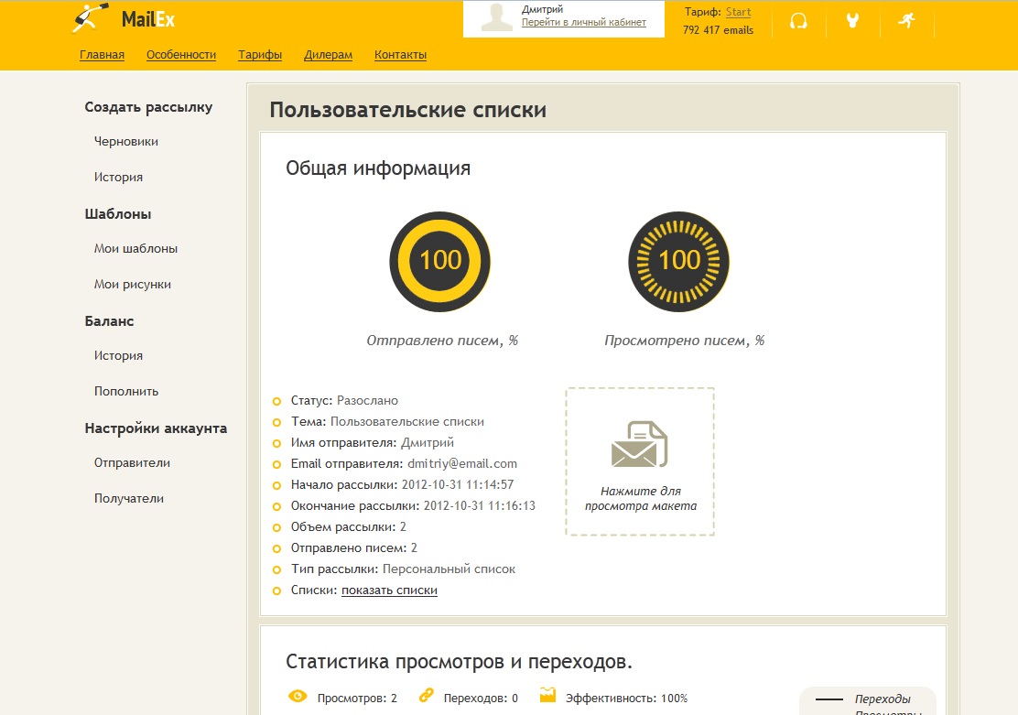
Task: Show lists via показать списки link
Action: point(389,590)
